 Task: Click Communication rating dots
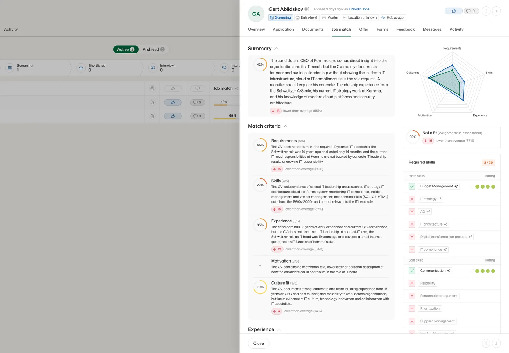tap(483, 271)
